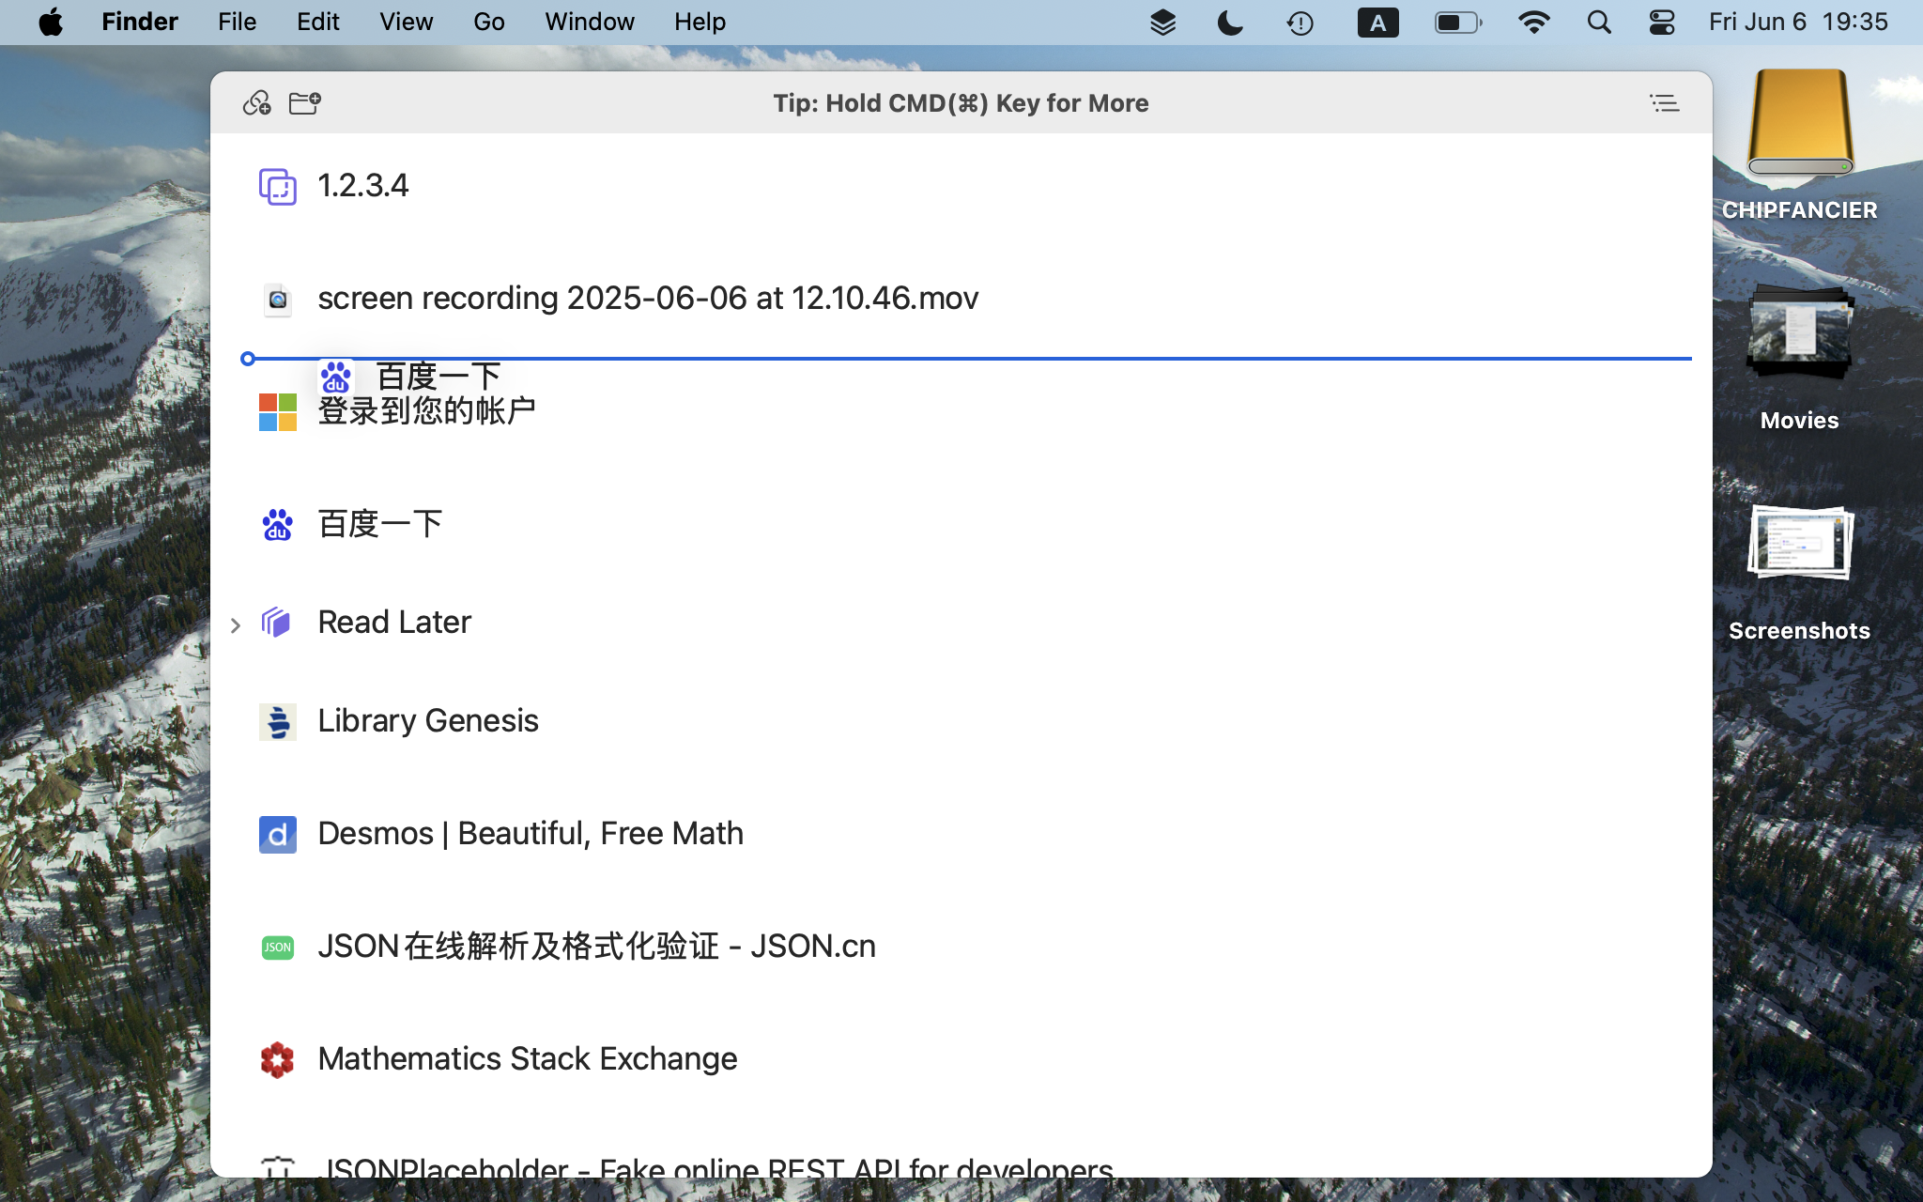Click the stacked layers menu bar icon
Screen dimensions: 1923x1202
click(1162, 23)
